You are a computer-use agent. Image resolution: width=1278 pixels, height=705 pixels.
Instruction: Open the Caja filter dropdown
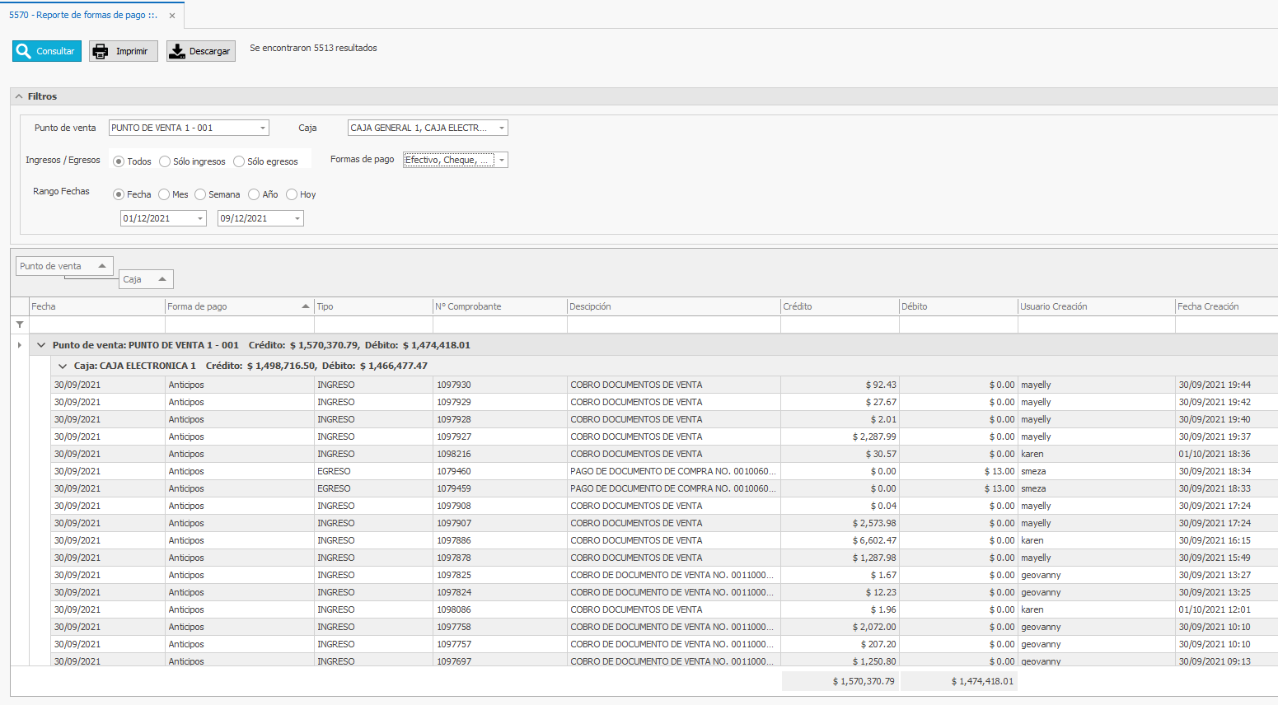(x=501, y=128)
